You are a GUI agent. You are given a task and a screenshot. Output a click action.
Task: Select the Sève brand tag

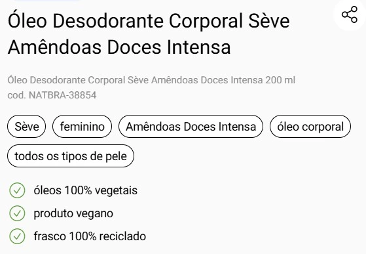pyautogui.click(x=27, y=126)
